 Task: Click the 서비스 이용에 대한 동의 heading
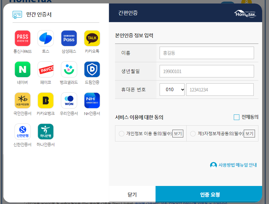coord(139,118)
